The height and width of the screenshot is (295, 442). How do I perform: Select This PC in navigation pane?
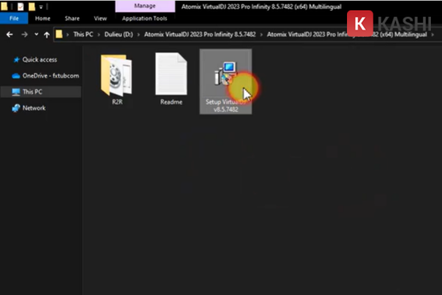(41, 91)
